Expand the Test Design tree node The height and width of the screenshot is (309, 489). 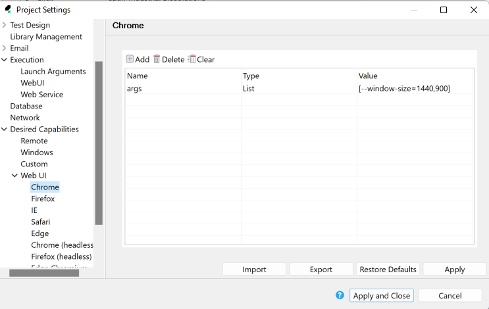[x=5, y=25]
